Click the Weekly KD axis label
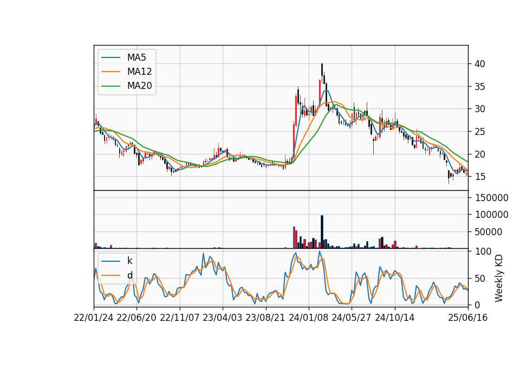520x374 pixels. [x=498, y=278]
